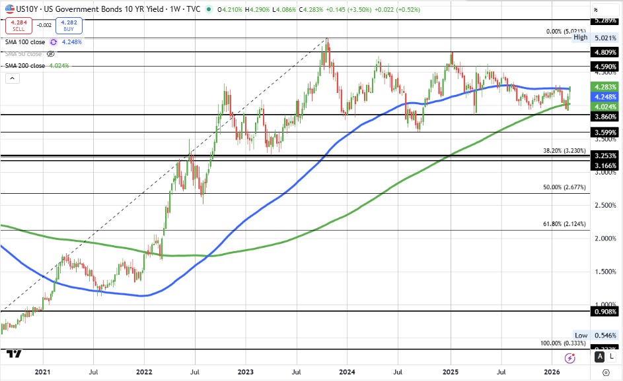Screen dimensions: 623x381
Task: Click the US flag icon next to US10Y
Action: pos(10,8)
